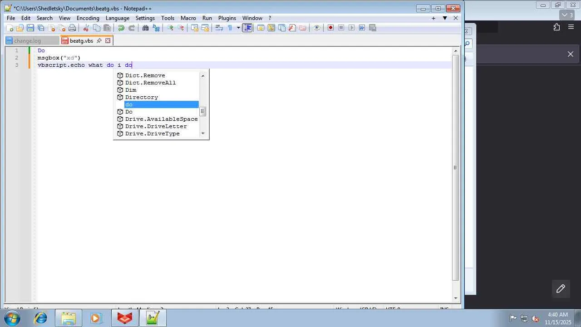Viewport: 581px width, 327px height.
Task: Click the autocomplete list scroll down arrow
Action: tap(203, 134)
